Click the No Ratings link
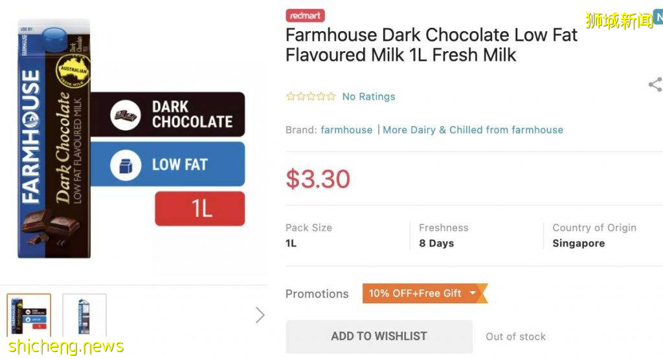This screenshot has height=359, width=663. click(368, 96)
